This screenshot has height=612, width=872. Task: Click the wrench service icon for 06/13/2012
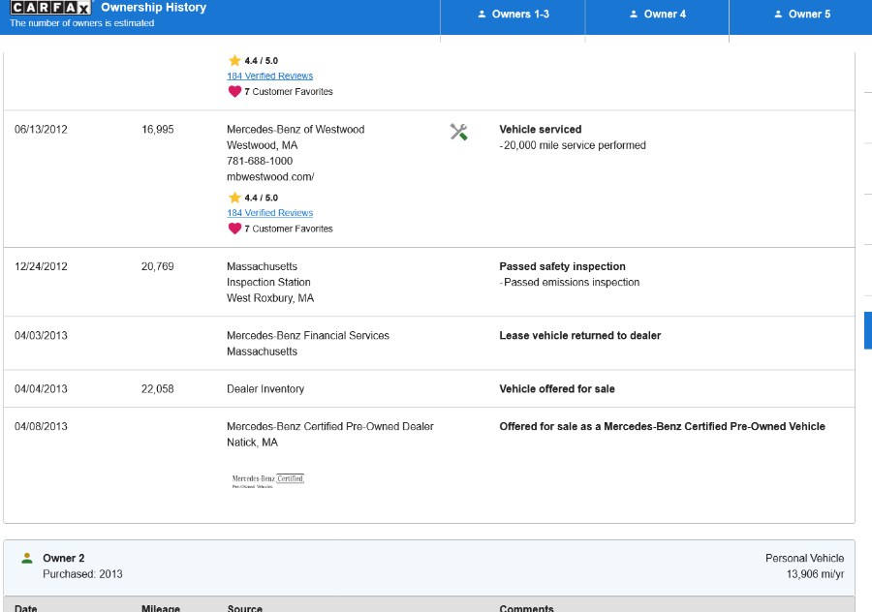click(x=458, y=132)
